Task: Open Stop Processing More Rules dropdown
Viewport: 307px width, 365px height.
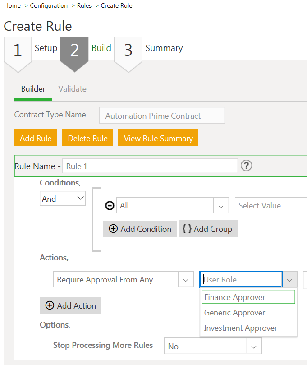Action: point(253,347)
